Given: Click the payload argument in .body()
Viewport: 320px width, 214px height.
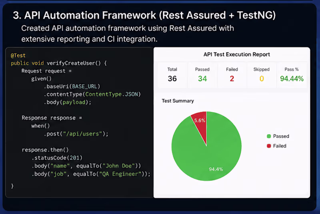Looking at the screenshot, I should (x=74, y=102).
